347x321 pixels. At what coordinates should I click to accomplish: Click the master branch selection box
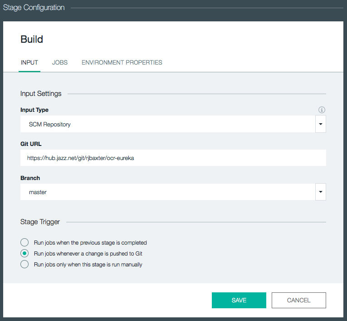167,192
